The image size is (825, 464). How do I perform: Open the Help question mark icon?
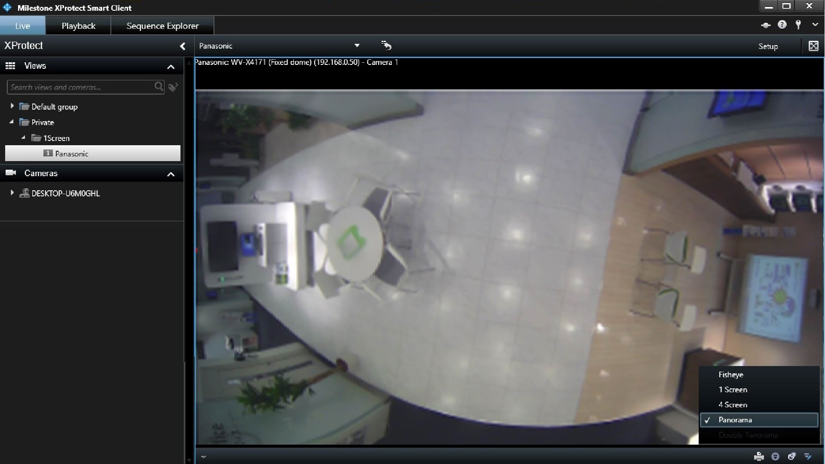[x=782, y=25]
